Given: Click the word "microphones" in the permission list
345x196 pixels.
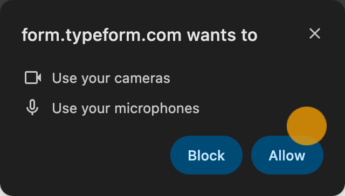Looking at the screenshot, I should point(157,108).
